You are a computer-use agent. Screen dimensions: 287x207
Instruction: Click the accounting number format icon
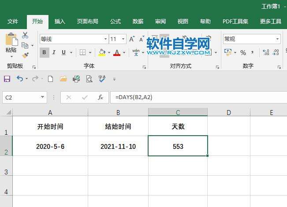pos(228,52)
